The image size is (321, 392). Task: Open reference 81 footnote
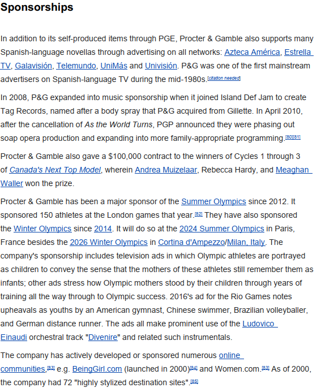pyautogui.click(x=297, y=137)
